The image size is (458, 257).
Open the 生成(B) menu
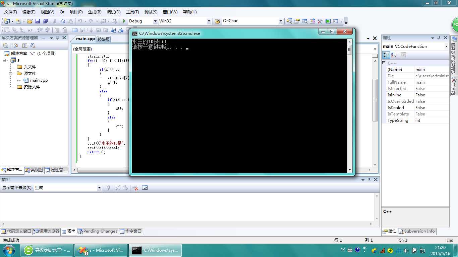[95, 12]
